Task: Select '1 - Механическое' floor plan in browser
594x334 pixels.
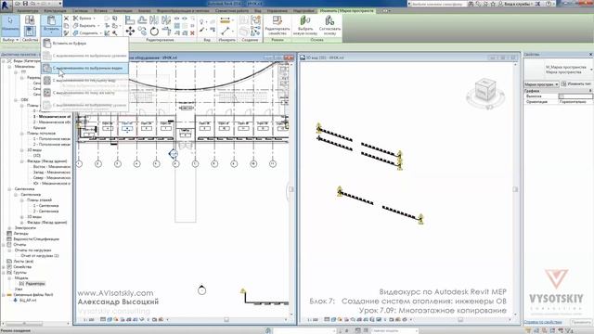Action: [x=52, y=117]
